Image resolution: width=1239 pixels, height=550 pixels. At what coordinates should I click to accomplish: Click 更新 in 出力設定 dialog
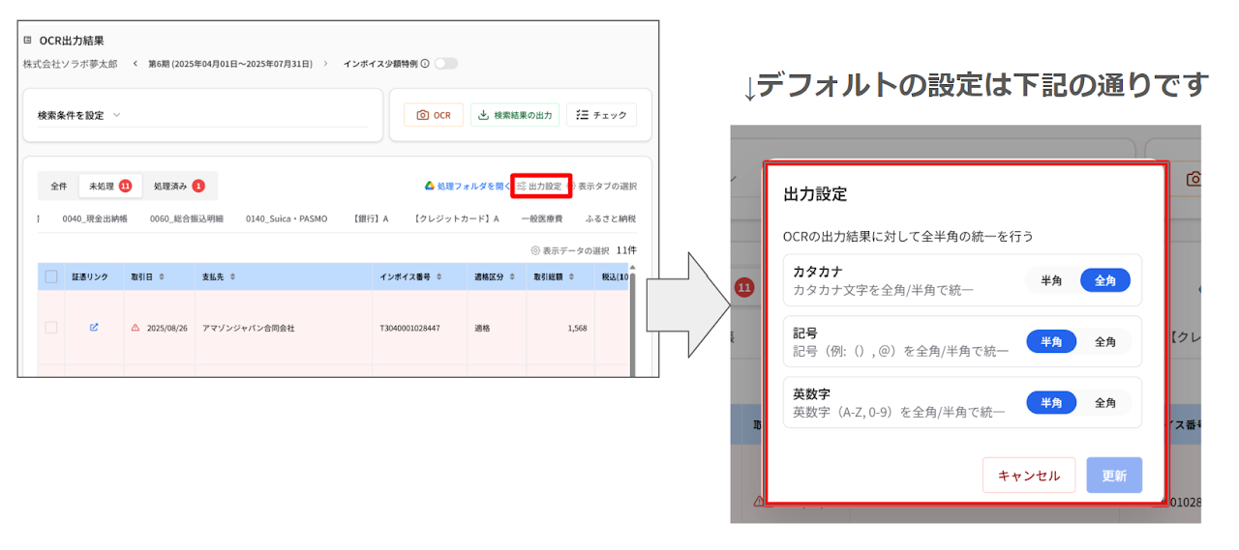point(1114,476)
